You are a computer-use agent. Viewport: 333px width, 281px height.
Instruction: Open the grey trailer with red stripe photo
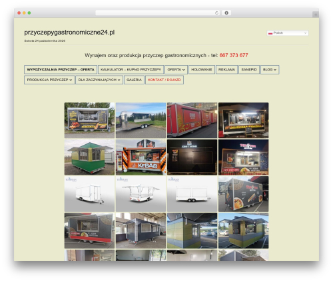tap(89, 231)
